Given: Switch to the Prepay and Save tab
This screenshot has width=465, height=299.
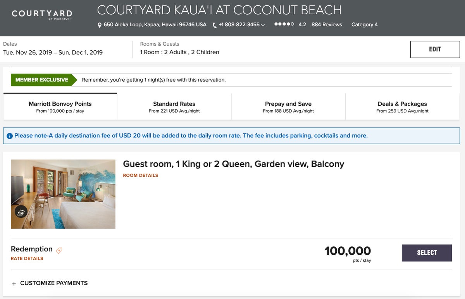Looking at the screenshot, I should coord(288,106).
